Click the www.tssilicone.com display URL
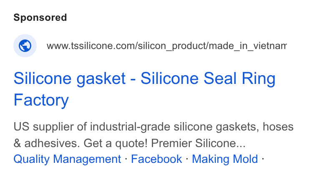This screenshot has height=177, width=317. click(x=166, y=46)
